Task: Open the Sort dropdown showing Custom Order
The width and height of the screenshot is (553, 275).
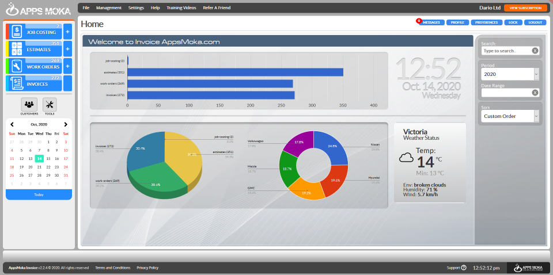Action: coord(510,116)
